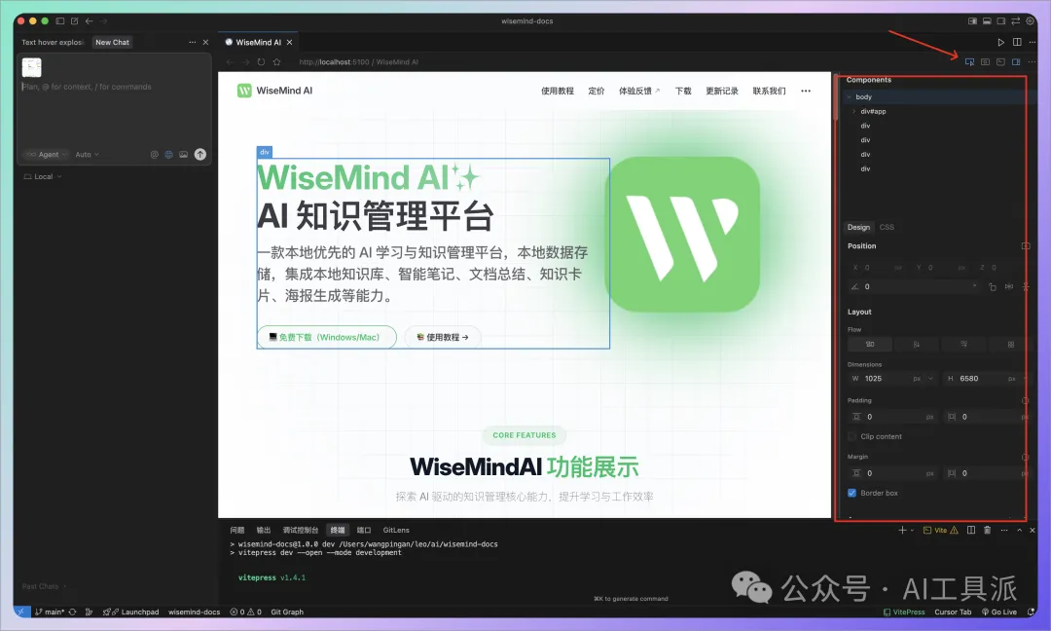Click the new chat compose icon in title bar
Image resolution: width=1051 pixels, height=631 pixels.
tap(74, 20)
